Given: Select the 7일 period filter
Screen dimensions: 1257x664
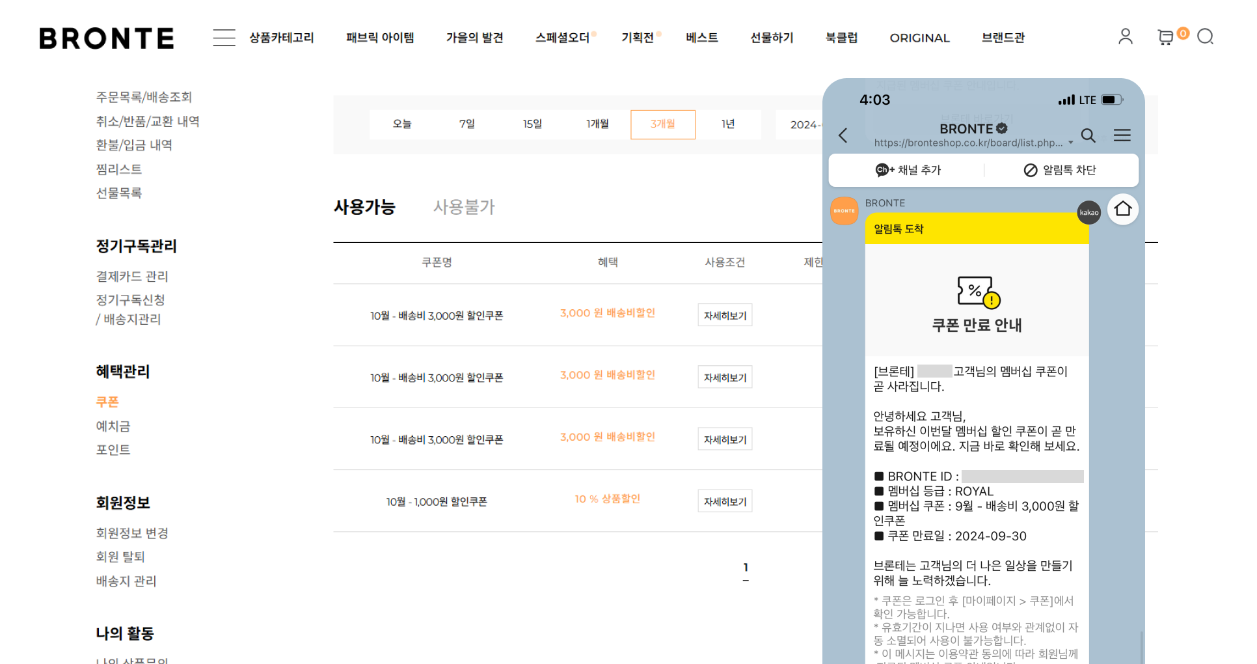Looking at the screenshot, I should pyautogui.click(x=467, y=124).
